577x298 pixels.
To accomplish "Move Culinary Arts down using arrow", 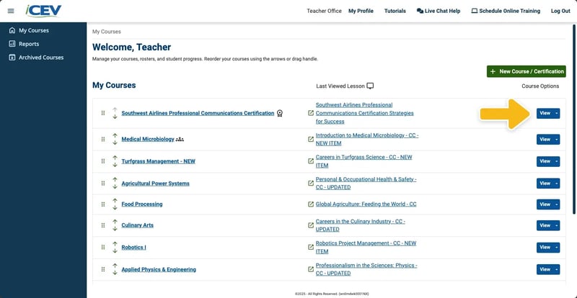I will 115,229.
